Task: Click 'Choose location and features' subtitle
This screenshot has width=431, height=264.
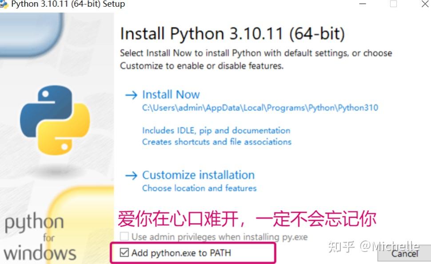Action: click(x=199, y=188)
